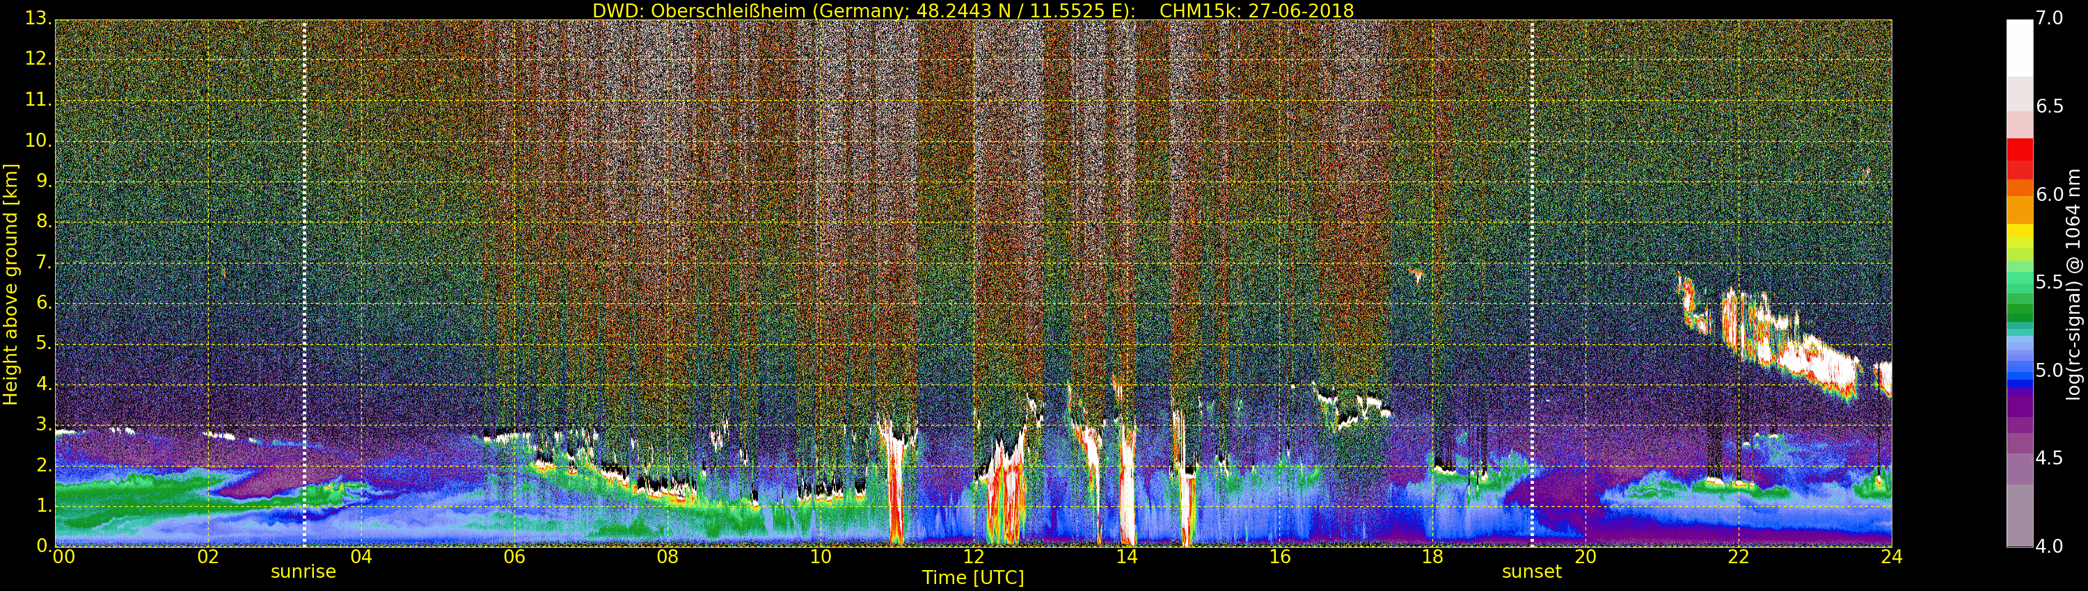Click the 'log(rc-signal) @ 1064 nm' colorbar label

2073,284
